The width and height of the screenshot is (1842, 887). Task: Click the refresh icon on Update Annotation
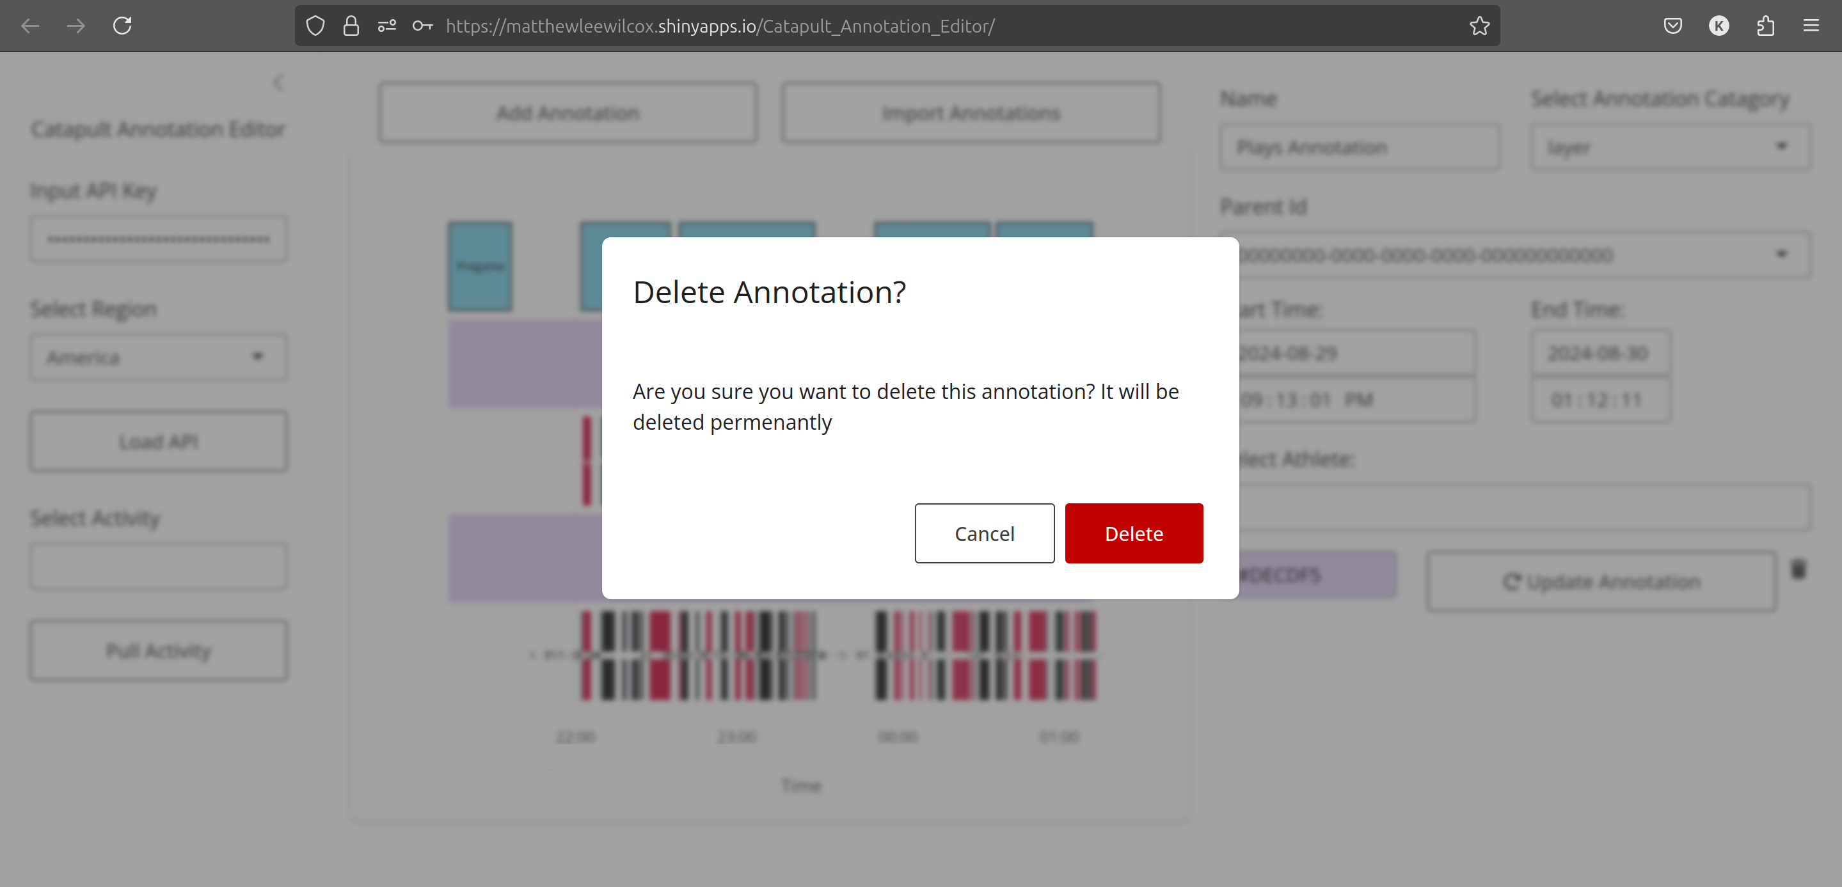pyautogui.click(x=1512, y=581)
